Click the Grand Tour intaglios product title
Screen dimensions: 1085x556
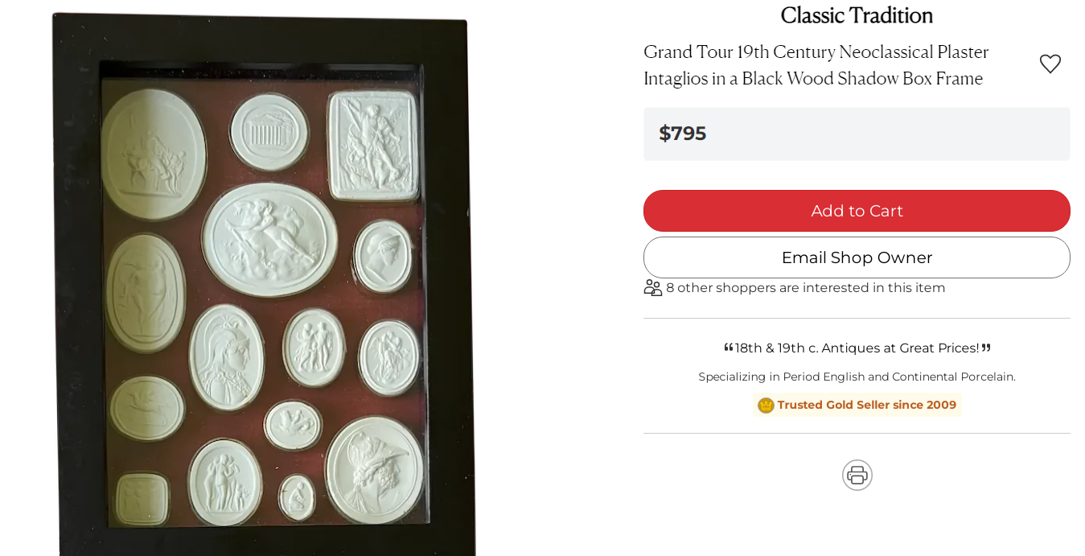816,65
